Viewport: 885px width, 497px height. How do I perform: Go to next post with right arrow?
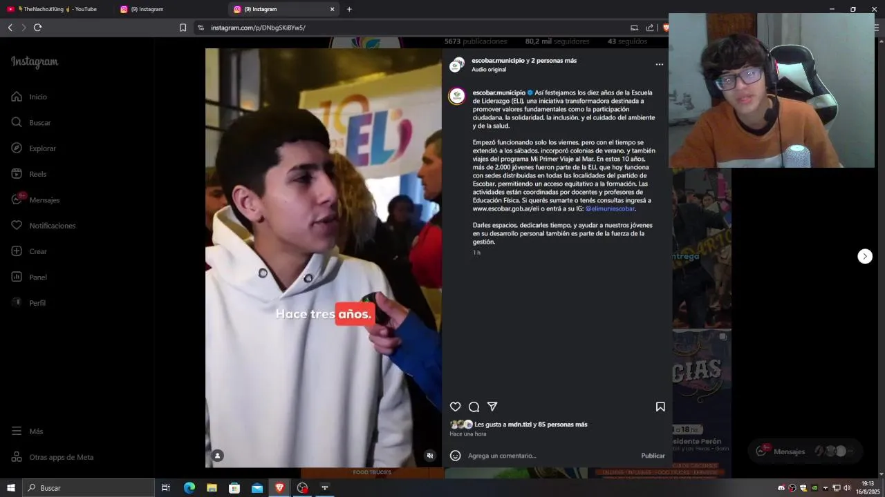pyautogui.click(x=865, y=256)
